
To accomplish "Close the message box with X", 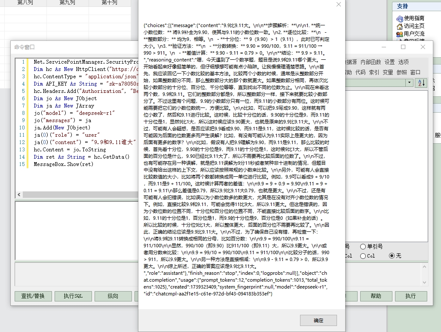I will [338, 5].
